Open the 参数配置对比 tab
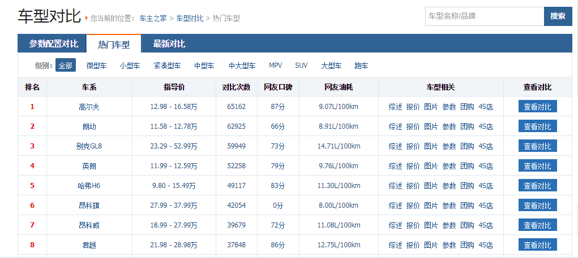 [53, 44]
